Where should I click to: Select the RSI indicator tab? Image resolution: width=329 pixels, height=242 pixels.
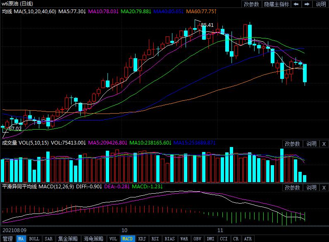pos(155,239)
